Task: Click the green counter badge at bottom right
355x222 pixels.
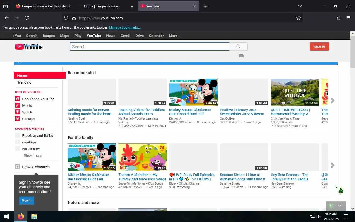Action: [x=331, y=206]
